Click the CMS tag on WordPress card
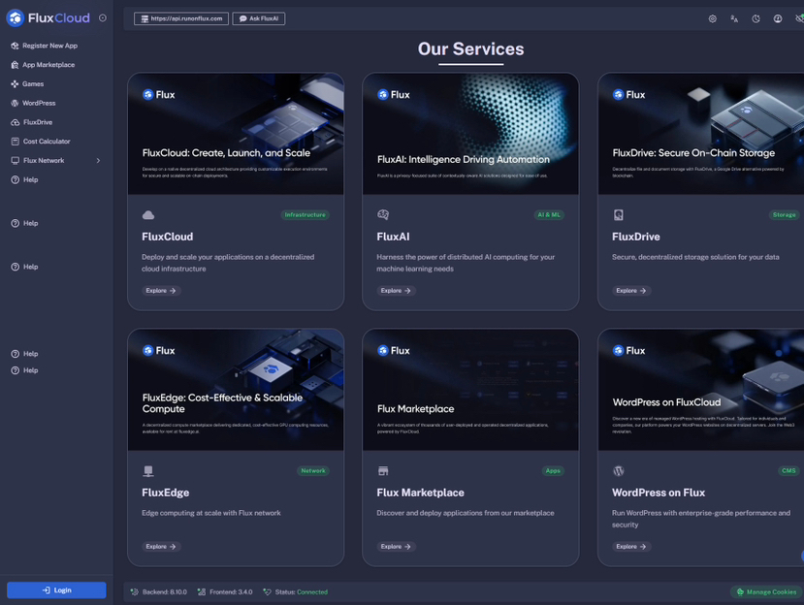The height and width of the screenshot is (605, 804). click(788, 470)
